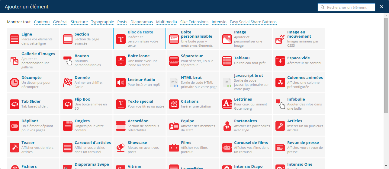Select the Image en mouvement icon

(280, 39)
